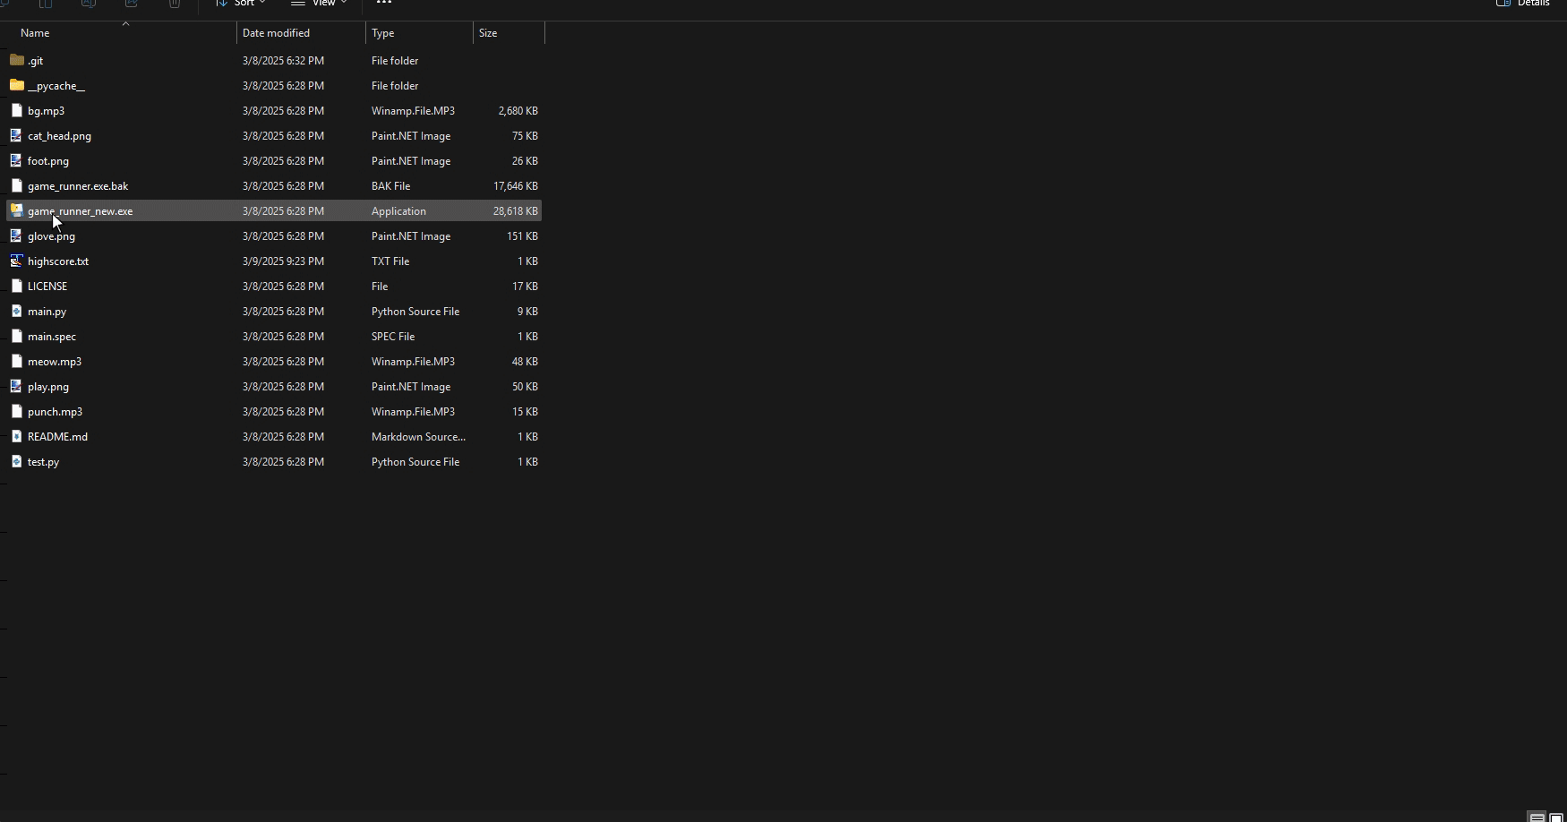Click the __pycache__ folder icon
This screenshot has width=1567, height=822.
[x=17, y=85]
